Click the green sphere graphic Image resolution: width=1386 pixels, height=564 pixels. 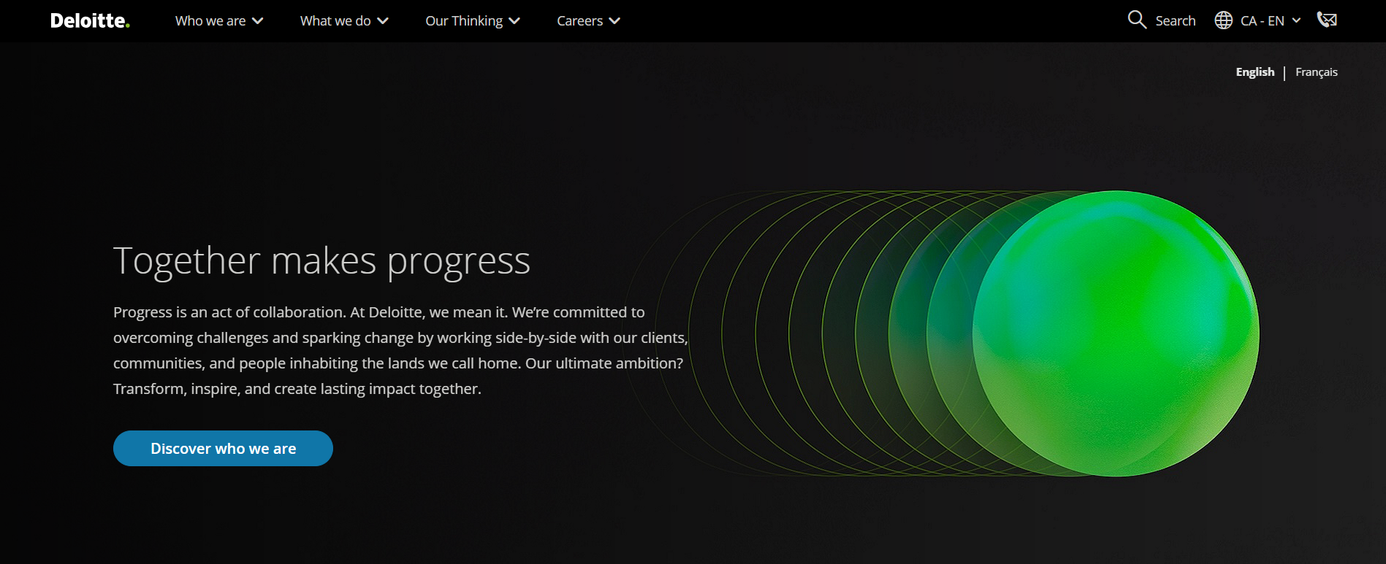pos(1116,333)
